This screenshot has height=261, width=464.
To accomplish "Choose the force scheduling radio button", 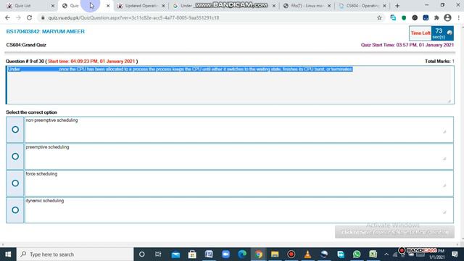I will point(15,183).
